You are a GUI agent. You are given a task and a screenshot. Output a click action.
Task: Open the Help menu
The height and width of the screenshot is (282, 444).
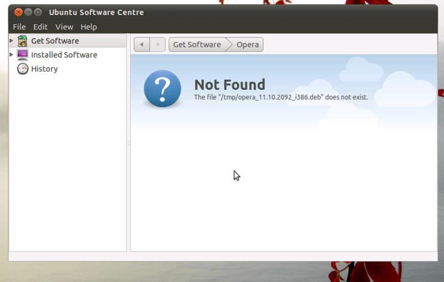(x=89, y=27)
